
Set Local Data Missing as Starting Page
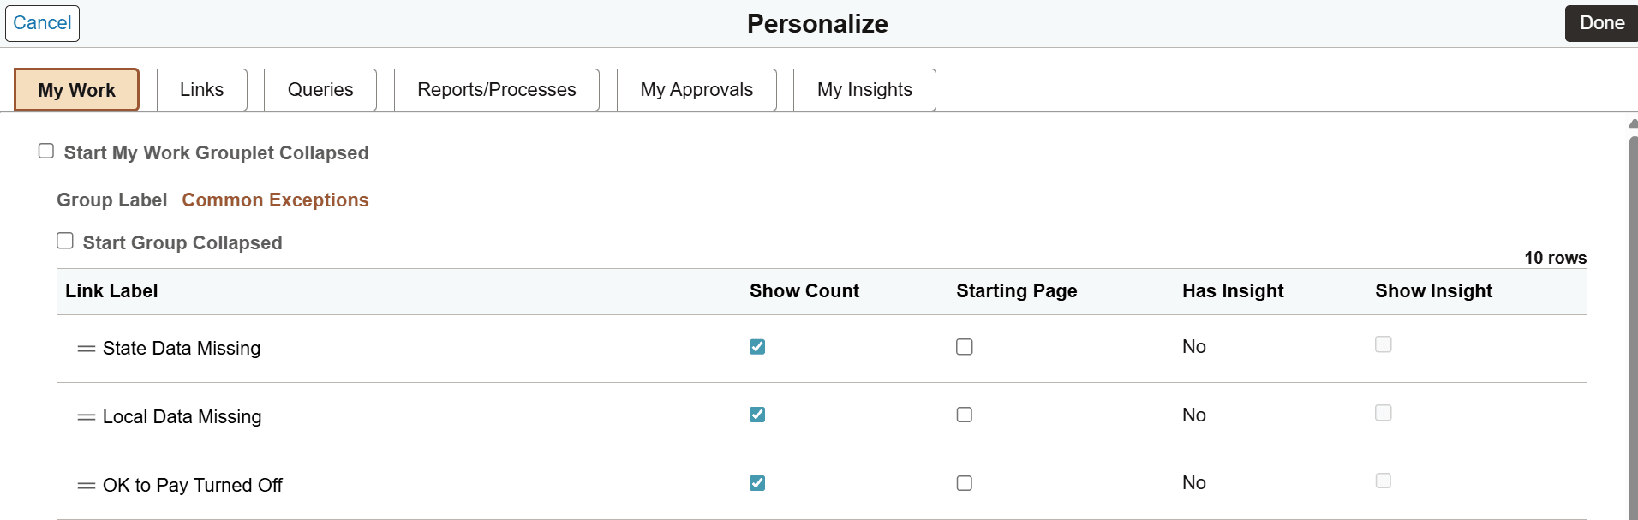(965, 415)
